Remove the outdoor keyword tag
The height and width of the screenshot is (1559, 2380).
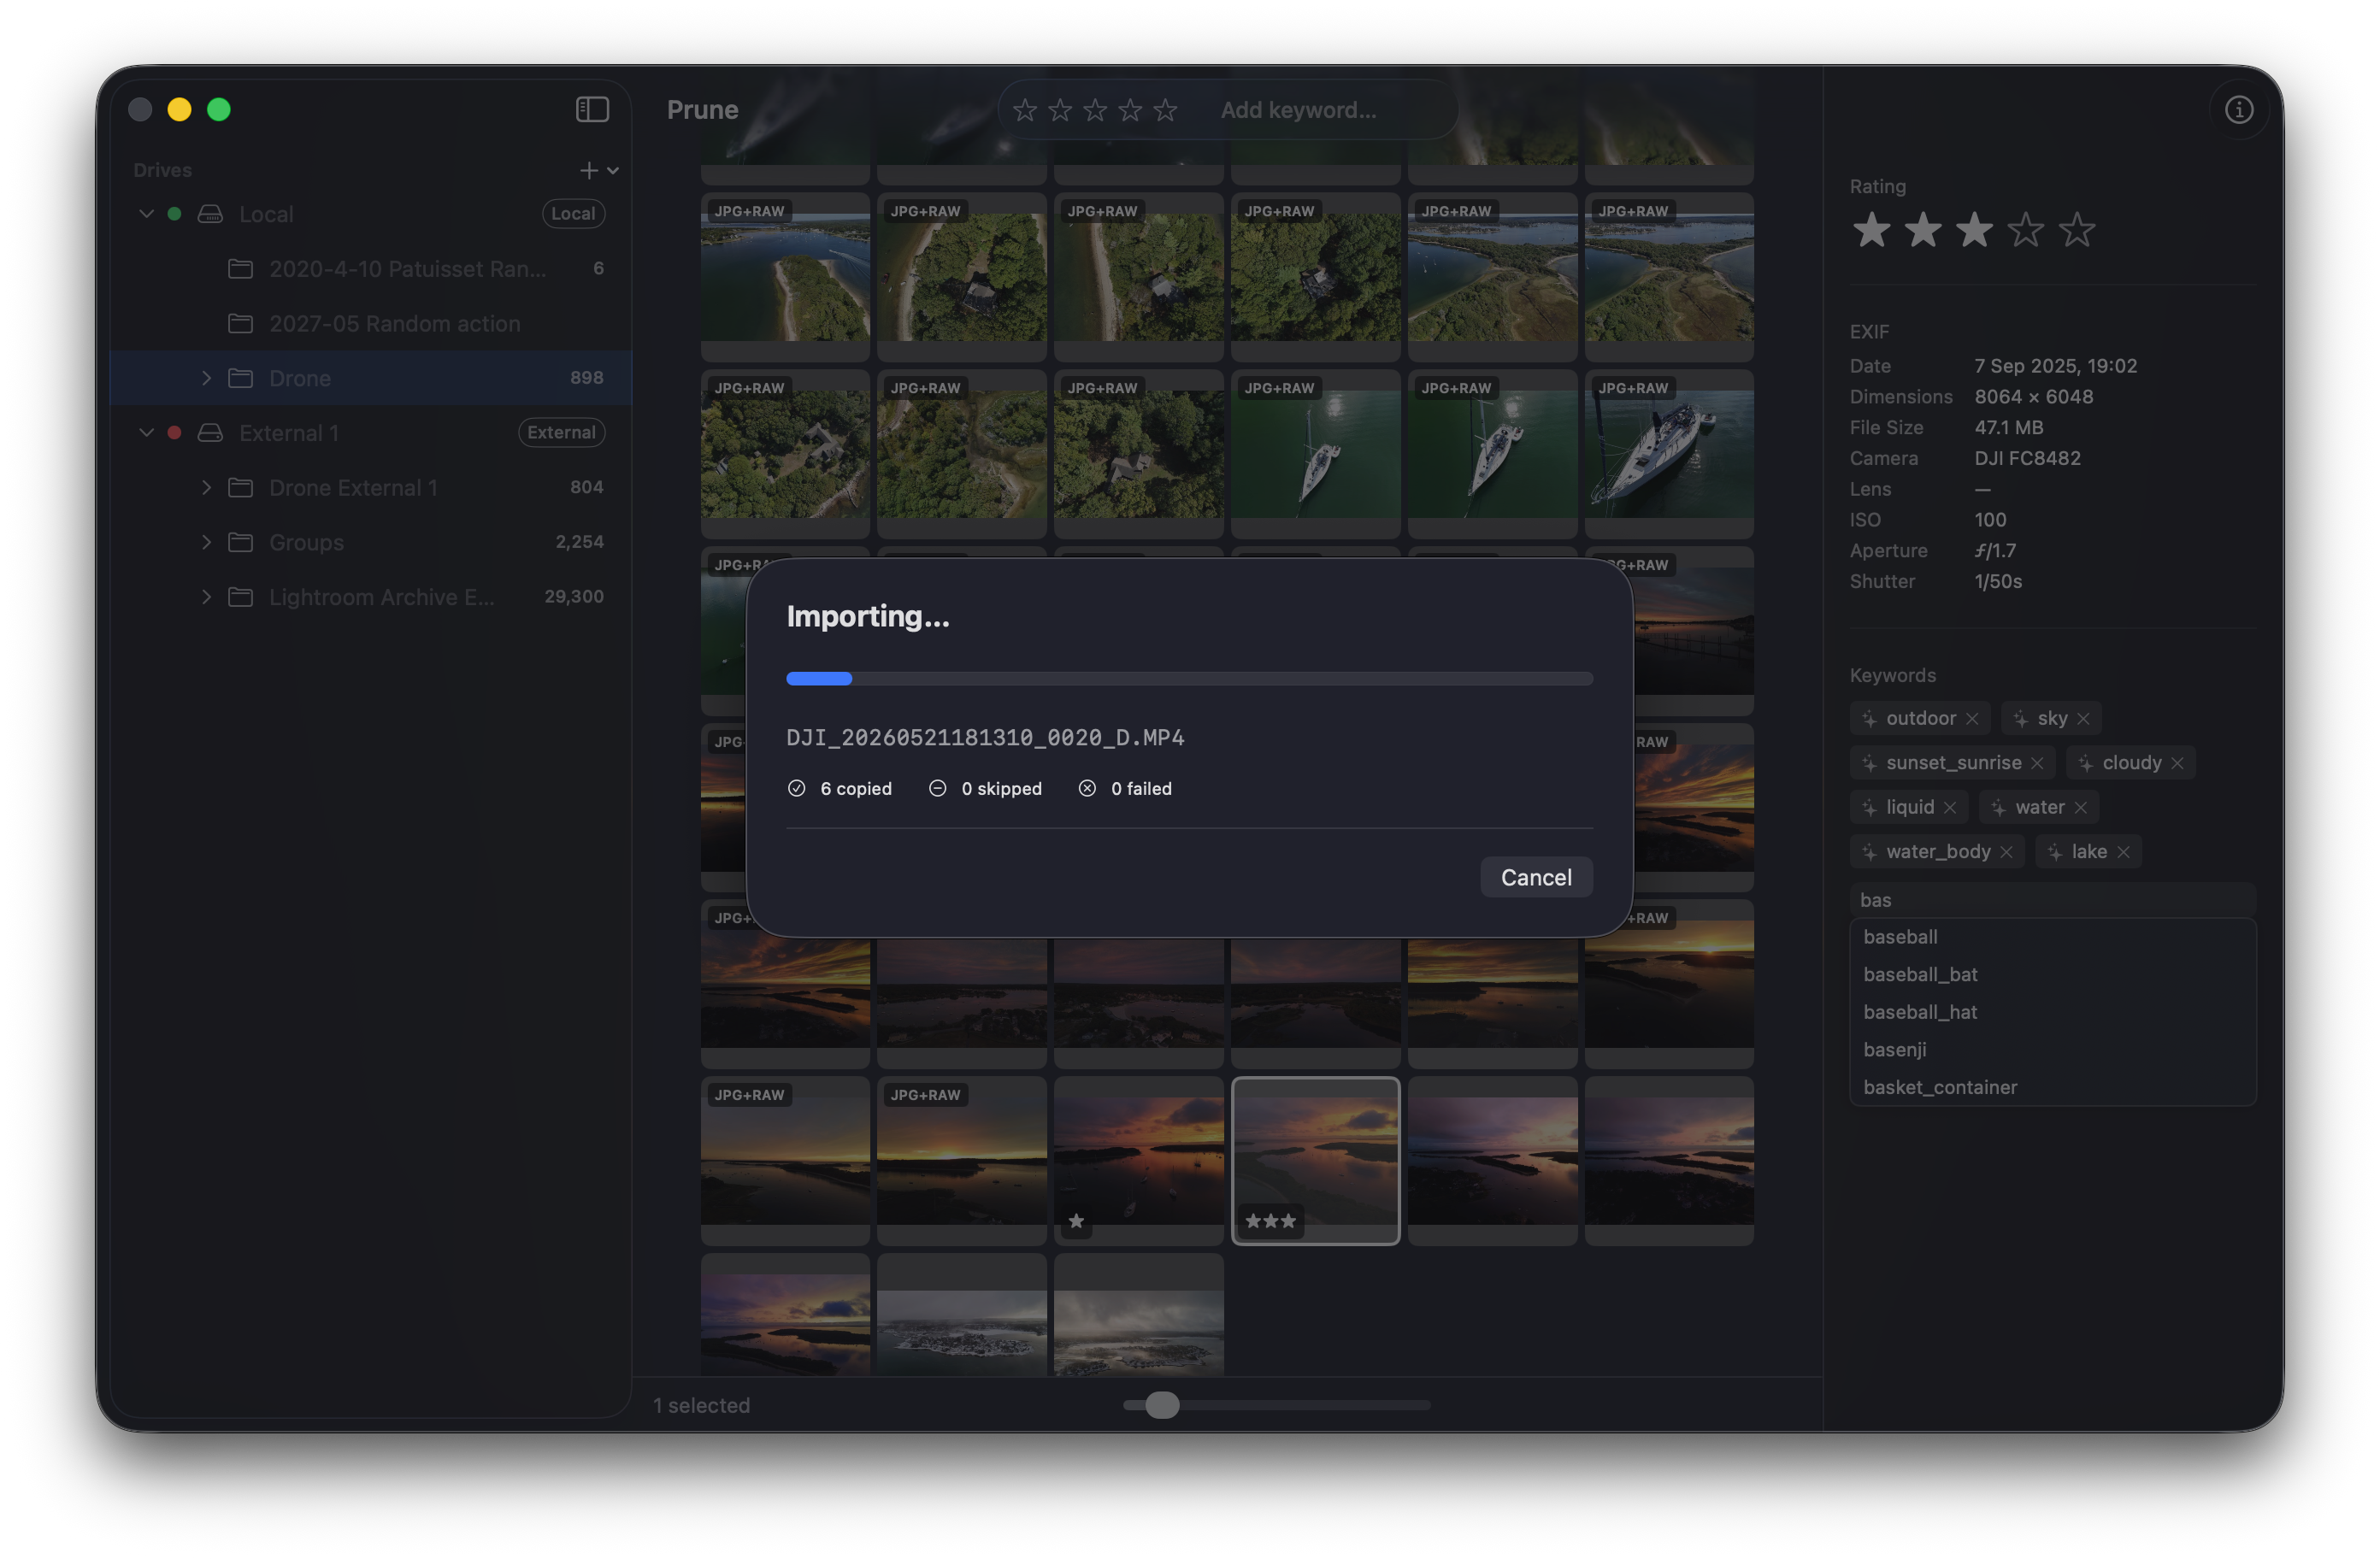[1972, 719]
